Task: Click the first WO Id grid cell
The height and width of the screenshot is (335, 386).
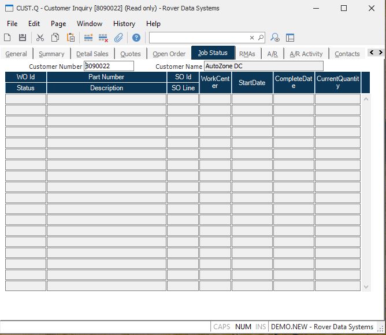Action: click(x=25, y=99)
